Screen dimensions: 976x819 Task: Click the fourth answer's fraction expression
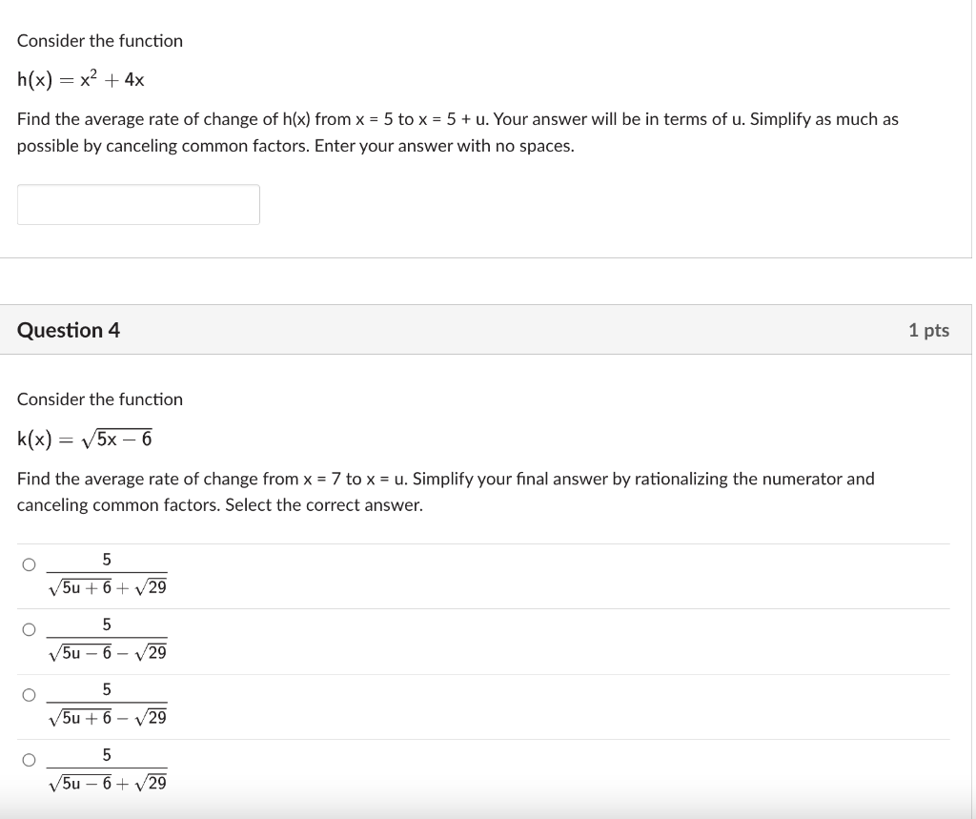tap(107, 768)
